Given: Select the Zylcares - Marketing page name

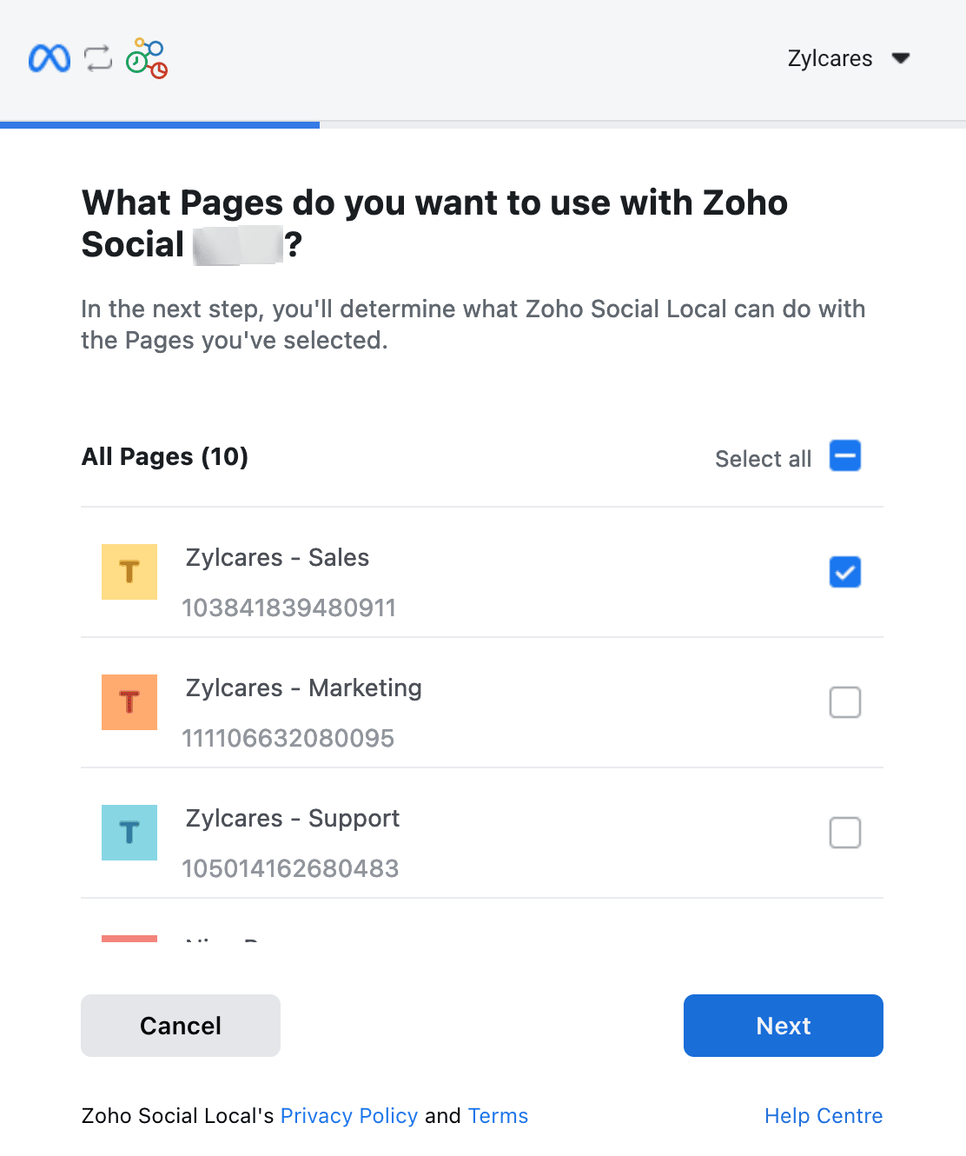Looking at the screenshot, I should coord(303,688).
